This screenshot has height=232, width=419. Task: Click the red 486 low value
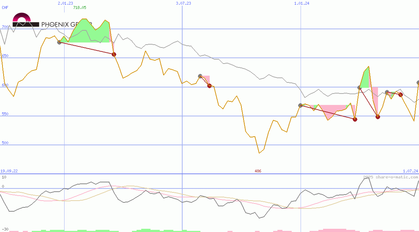click(x=258, y=171)
